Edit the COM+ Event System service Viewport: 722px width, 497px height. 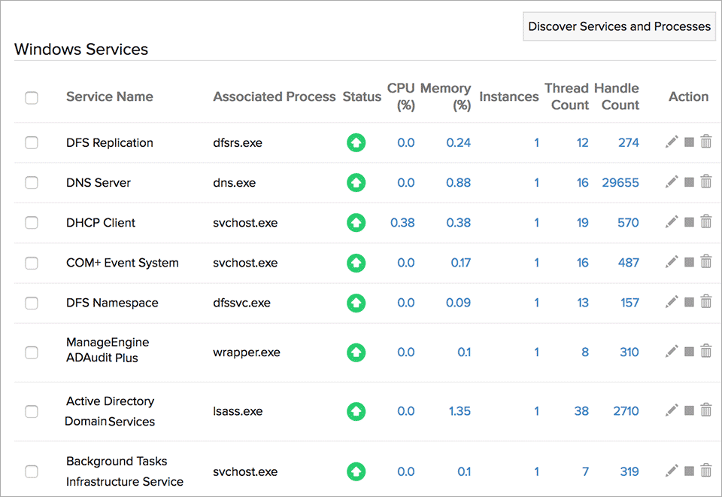click(x=672, y=261)
